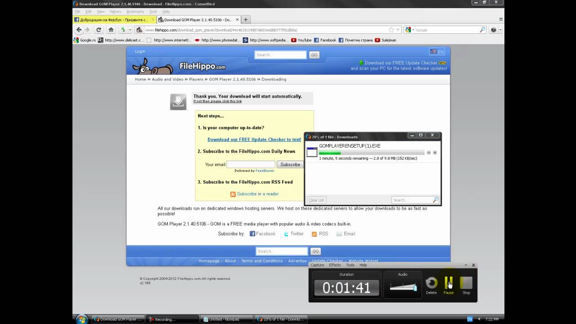Click the green undo-arrow toolbar icon

(x=122, y=30)
